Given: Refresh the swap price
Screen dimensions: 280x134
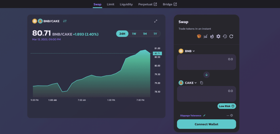Looking at the screenshot, I should (x=231, y=36).
